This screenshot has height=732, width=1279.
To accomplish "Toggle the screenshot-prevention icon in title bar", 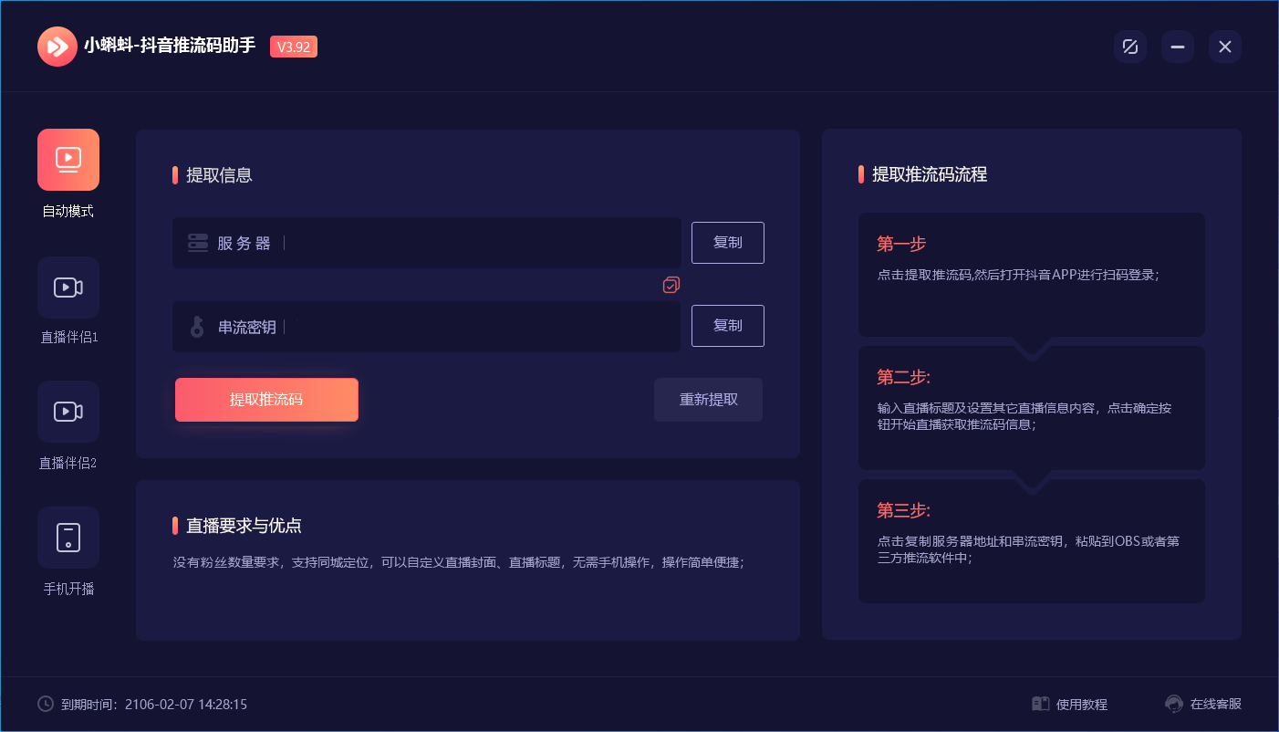I will (1129, 46).
